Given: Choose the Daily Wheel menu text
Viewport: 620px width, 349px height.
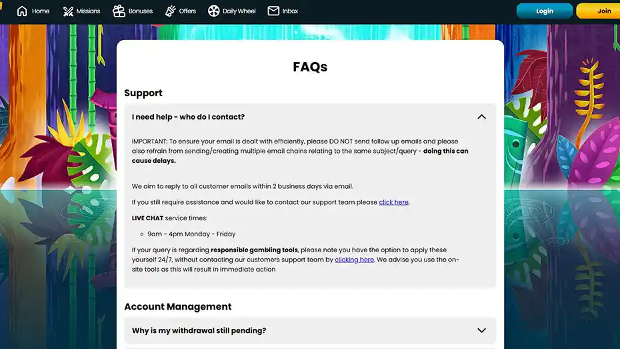Looking at the screenshot, I should coord(239,11).
